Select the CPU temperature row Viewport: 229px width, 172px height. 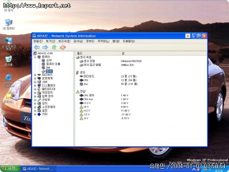coord(86,80)
